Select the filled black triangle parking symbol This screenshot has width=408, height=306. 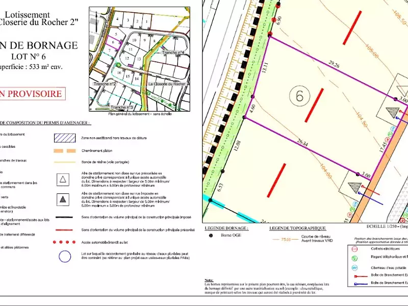pos(63,200)
